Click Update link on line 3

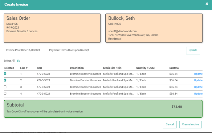198,87
